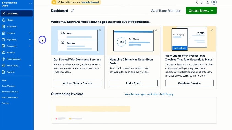The width and height of the screenshot is (232, 130).
Task: Dismiss the Managing Clients card
Action: pos(156,30)
